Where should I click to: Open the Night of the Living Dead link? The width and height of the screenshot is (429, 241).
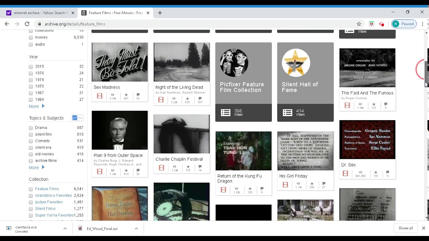coord(179,87)
